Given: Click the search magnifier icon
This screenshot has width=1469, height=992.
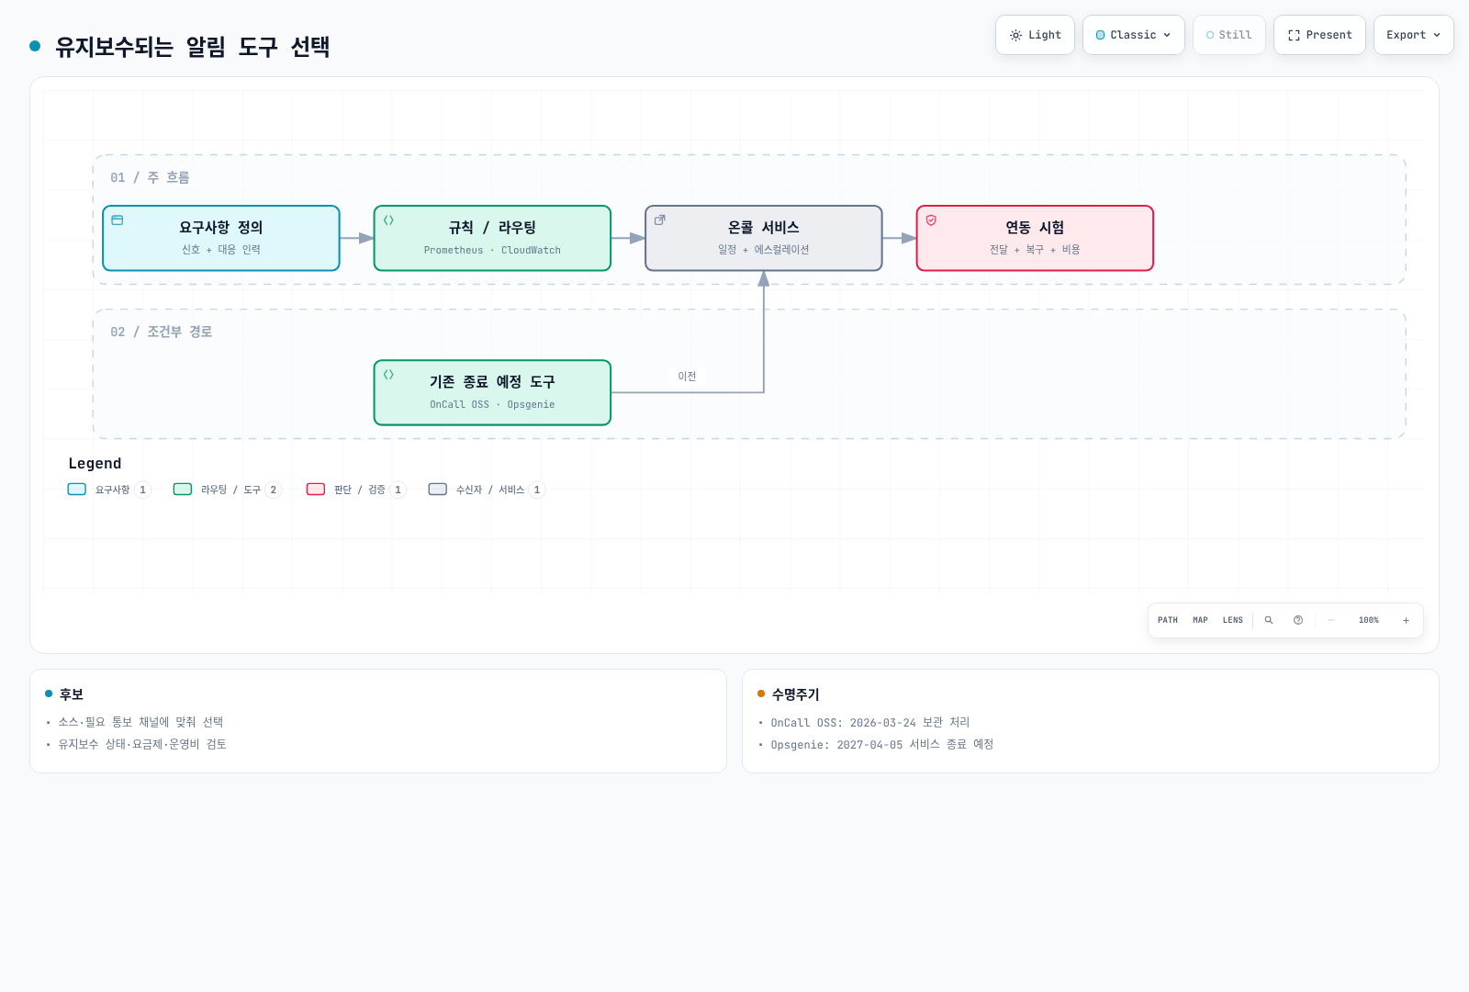Looking at the screenshot, I should (1269, 620).
